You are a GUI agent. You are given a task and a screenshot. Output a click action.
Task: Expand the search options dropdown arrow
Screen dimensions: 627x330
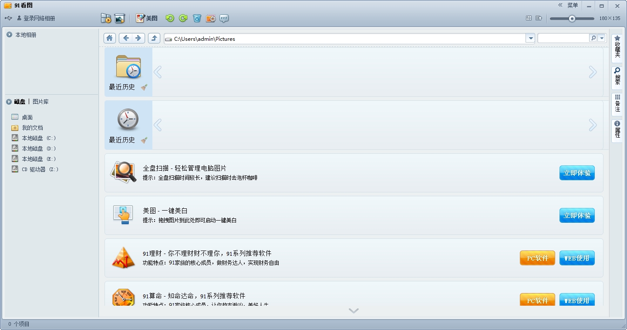(602, 38)
